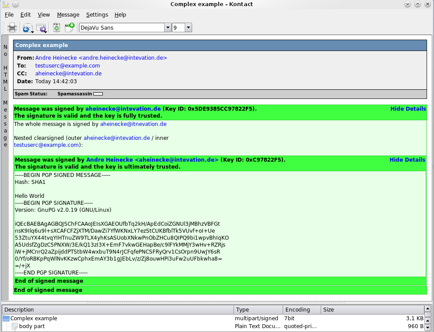Click the Spamassassin spam level bar

pyautogui.click(x=98, y=94)
